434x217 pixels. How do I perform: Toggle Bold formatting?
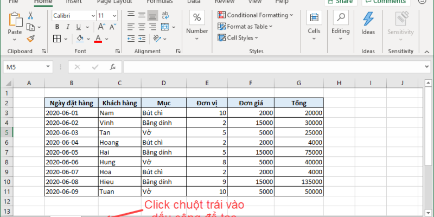(x=58, y=27)
